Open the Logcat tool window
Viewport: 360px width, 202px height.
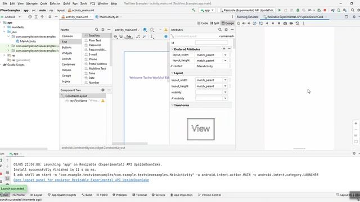pos(36,195)
